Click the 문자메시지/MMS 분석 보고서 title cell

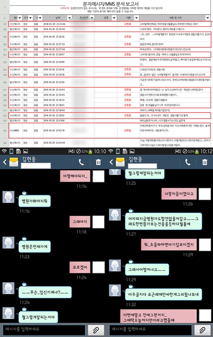pos(110,4)
